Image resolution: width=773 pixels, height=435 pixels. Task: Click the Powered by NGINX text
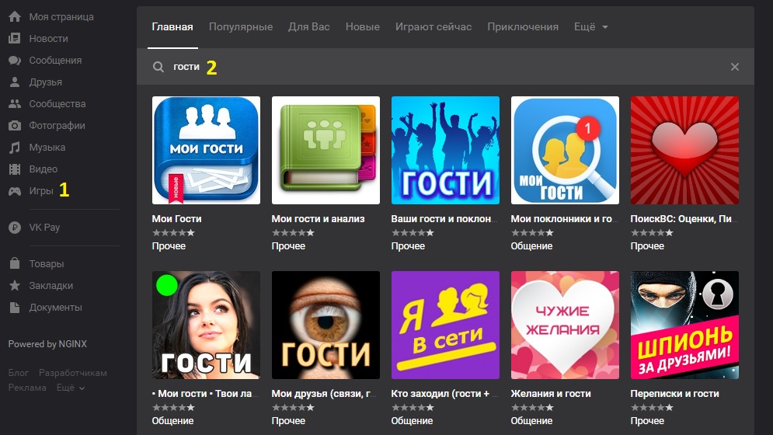pyautogui.click(x=47, y=344)
